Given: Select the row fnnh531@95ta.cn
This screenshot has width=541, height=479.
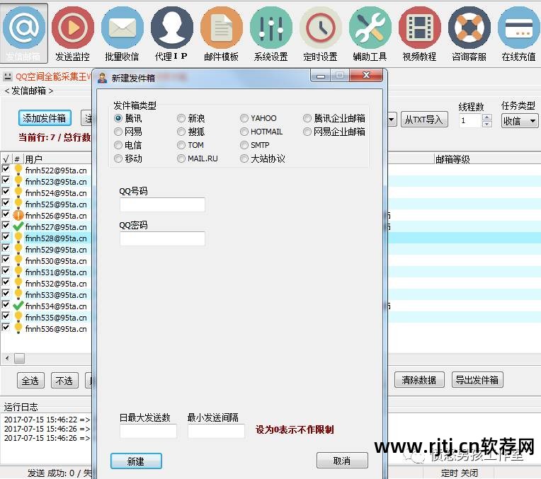Looking at the screenshot, I should click(x=56, y=272).
